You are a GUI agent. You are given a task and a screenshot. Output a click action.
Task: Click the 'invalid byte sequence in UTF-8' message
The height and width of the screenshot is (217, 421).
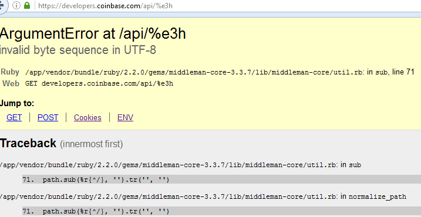coord(78,50)
